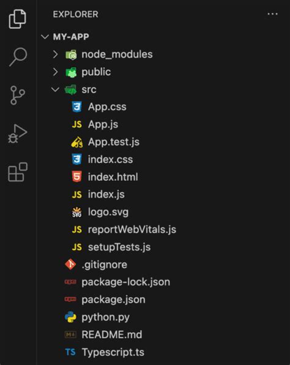Open the Typescript.ts file
The image size is (290, 365).
point(113,352)
